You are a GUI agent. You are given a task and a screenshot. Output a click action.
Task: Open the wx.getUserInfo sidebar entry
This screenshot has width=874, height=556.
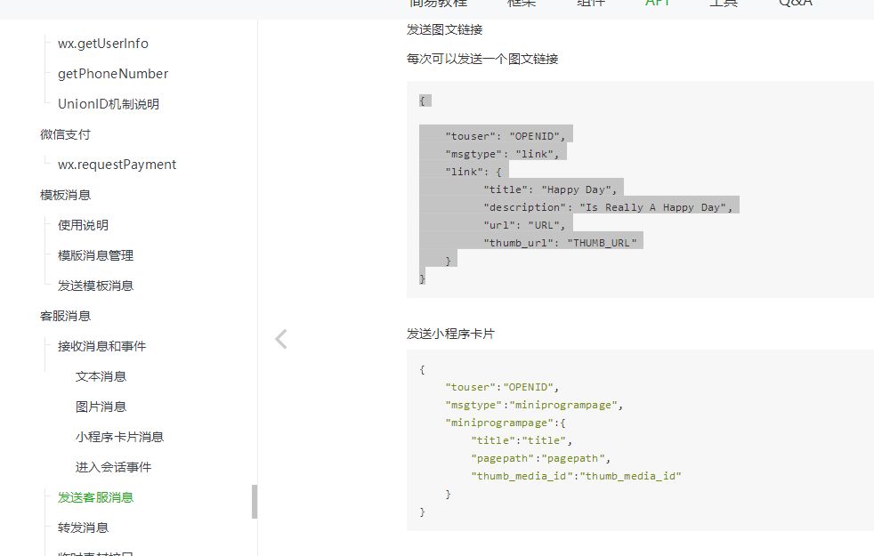click(103, 44)
